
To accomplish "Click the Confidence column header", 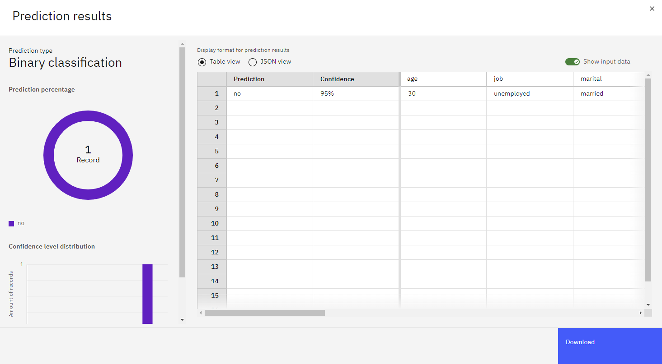I will [x=356, y=79].
